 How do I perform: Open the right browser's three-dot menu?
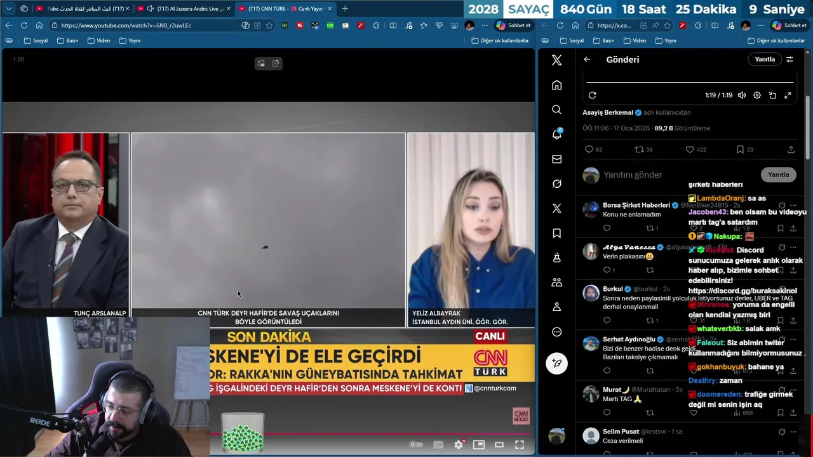[761, 25]
